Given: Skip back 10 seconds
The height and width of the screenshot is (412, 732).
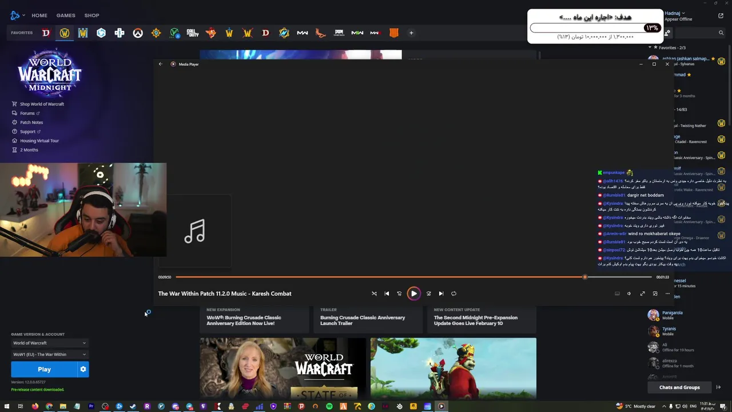Looking at the screenshot, I should coord(399,294).
